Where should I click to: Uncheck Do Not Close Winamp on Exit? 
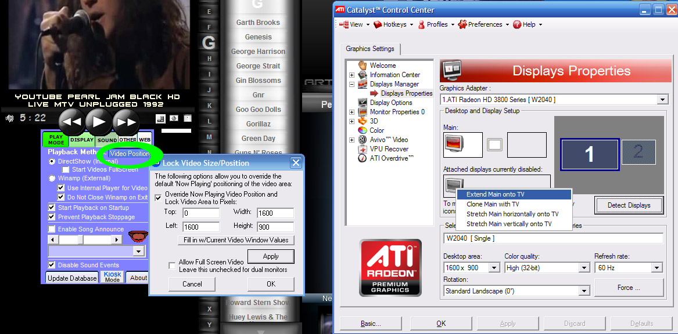(x=61, y=197)
